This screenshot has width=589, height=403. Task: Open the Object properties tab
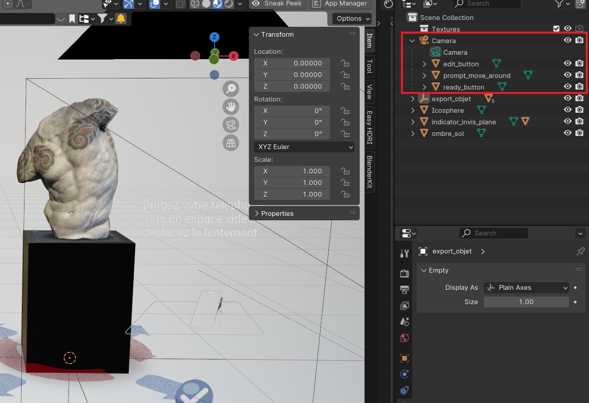[405, 358]
